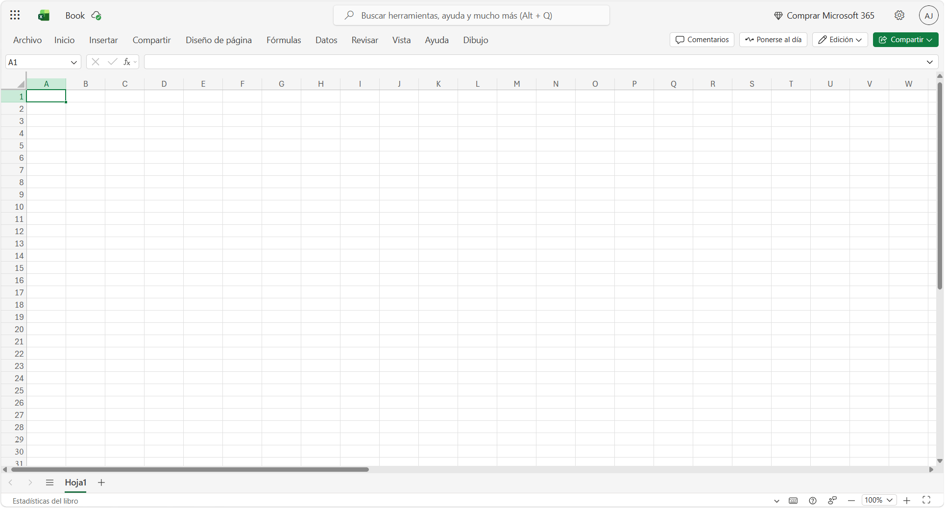The image size is (946, 508).
Task: Expand the formula bar
Action: [929, 62]
